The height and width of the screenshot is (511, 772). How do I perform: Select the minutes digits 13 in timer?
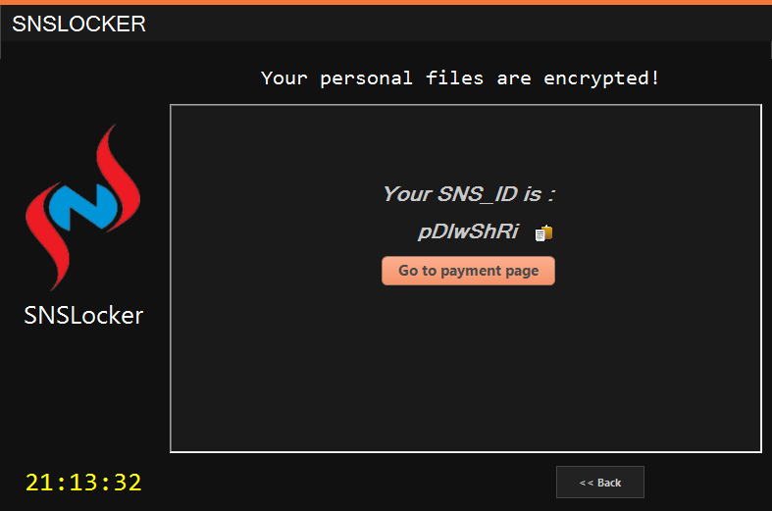coord(83,482)
